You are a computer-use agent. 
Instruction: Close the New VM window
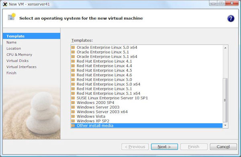click(232, 3)
